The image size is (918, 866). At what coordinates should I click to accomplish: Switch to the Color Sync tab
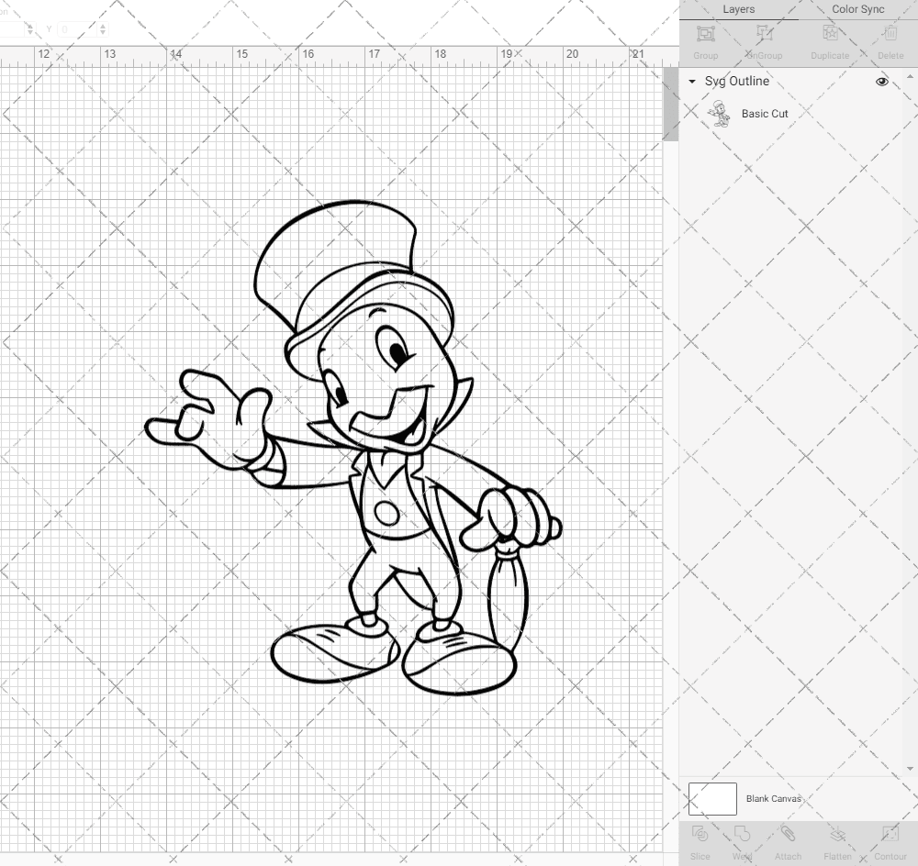(x=857, y=9)
